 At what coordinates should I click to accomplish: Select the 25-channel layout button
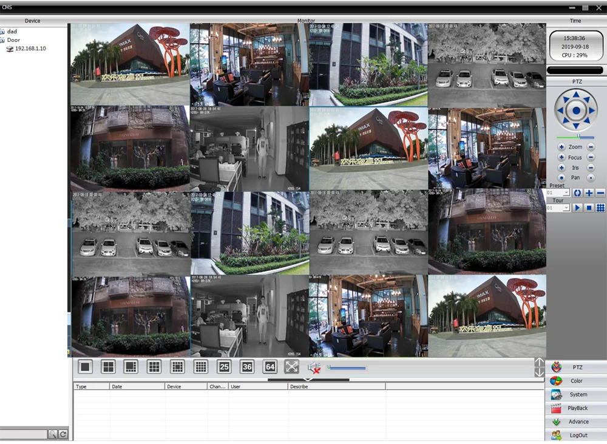pyautogui.click(x=224, y=366)
